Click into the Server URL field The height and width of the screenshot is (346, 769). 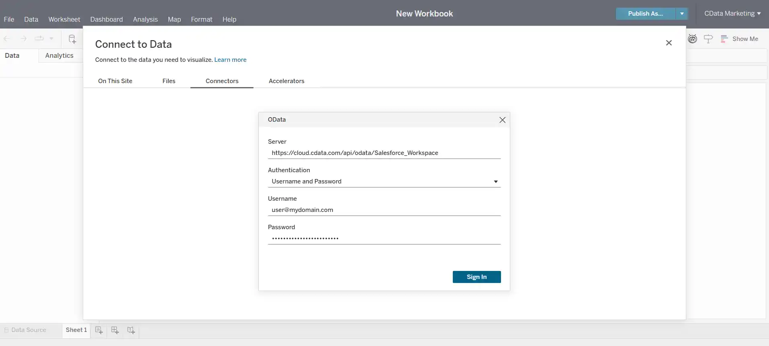[384, 153]
